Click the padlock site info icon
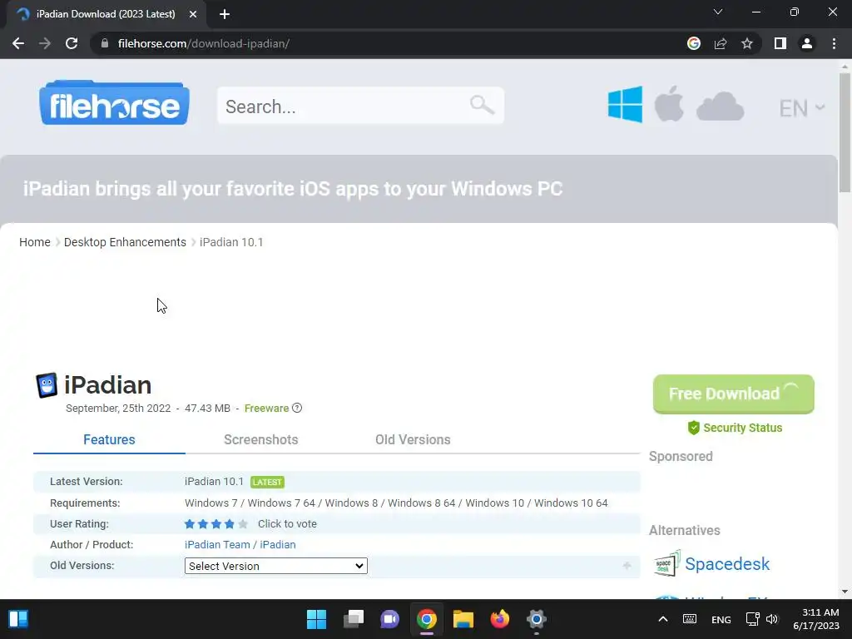Viewport: 852px width, 639px height. [x=105, y=43]
